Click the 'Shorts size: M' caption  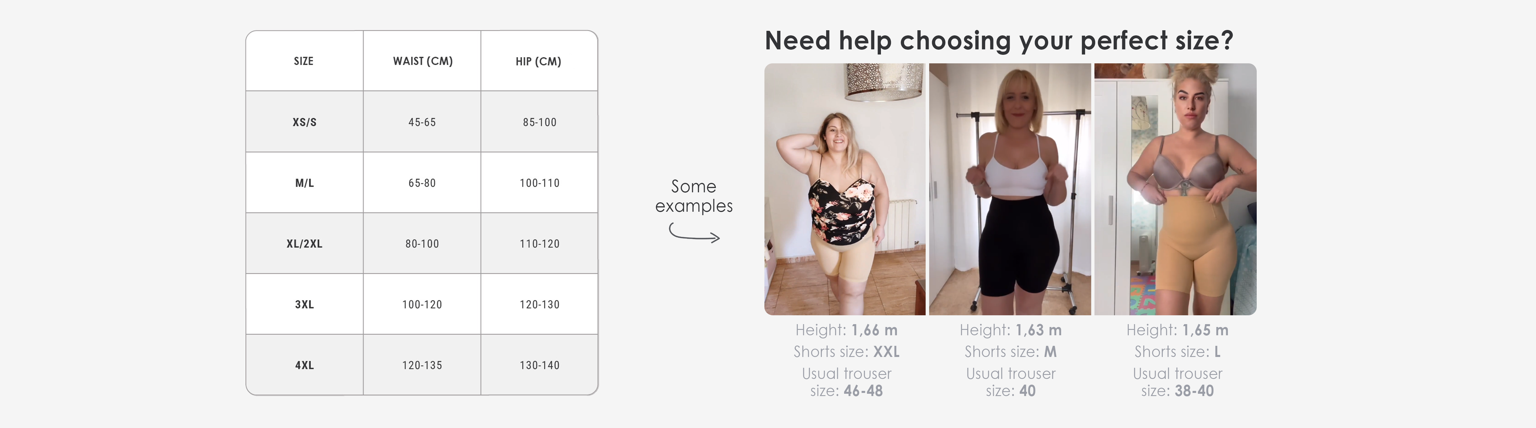click(1011, 352)
